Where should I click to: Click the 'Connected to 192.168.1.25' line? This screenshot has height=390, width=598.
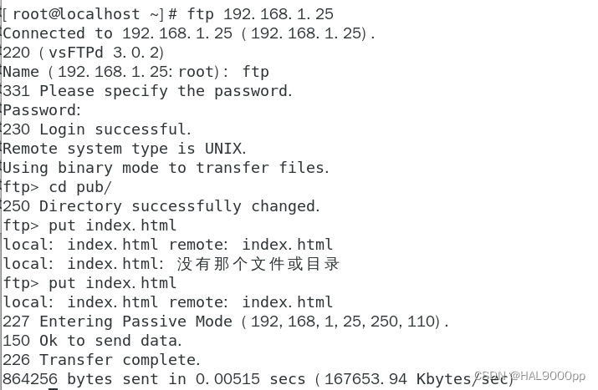(189, 33)
